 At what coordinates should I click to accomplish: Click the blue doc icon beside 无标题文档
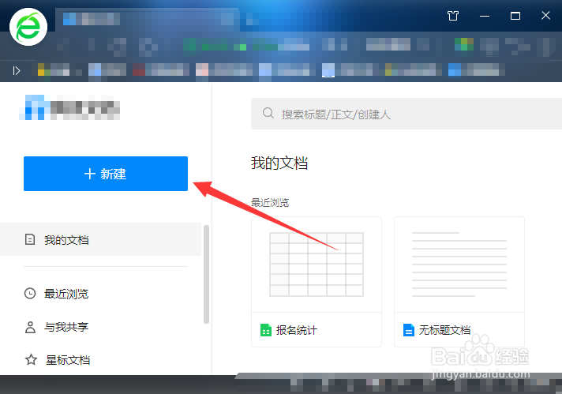pyautogui.click(x=409, y=330)
